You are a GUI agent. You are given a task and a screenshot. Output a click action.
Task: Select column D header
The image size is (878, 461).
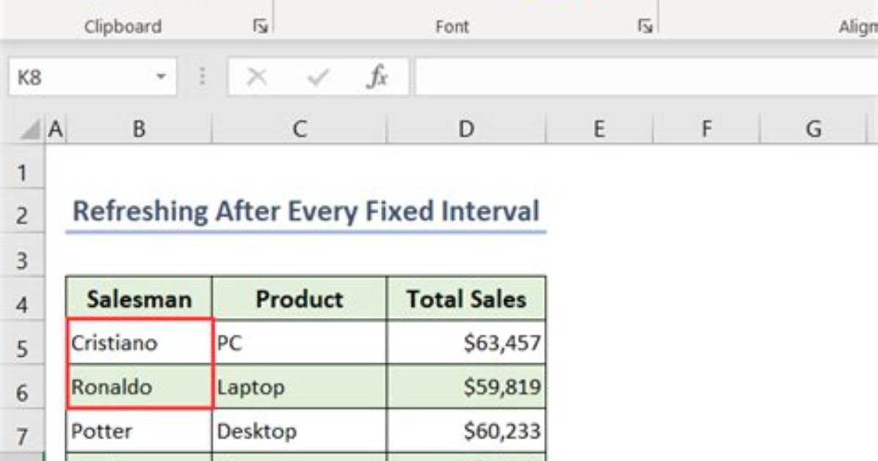pos(466,129)
